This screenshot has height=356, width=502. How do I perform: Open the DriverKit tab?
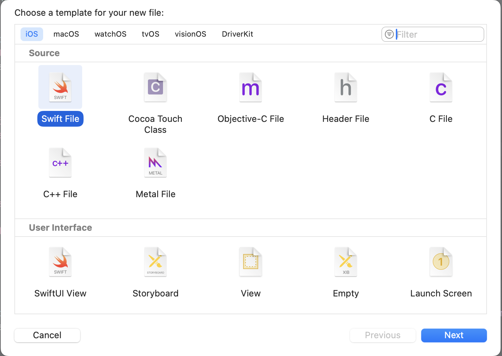237,34
